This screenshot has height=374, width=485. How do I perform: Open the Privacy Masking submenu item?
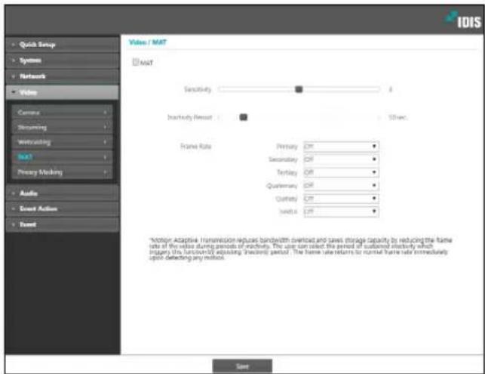pyautogui.click(x=62, y=172)
